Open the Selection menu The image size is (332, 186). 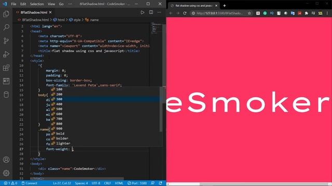(x=37, y=4)
